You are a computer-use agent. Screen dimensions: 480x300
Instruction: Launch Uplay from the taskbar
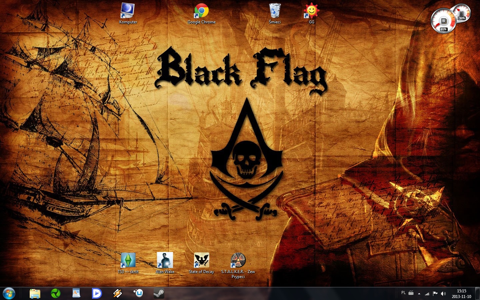coord(138,293)
